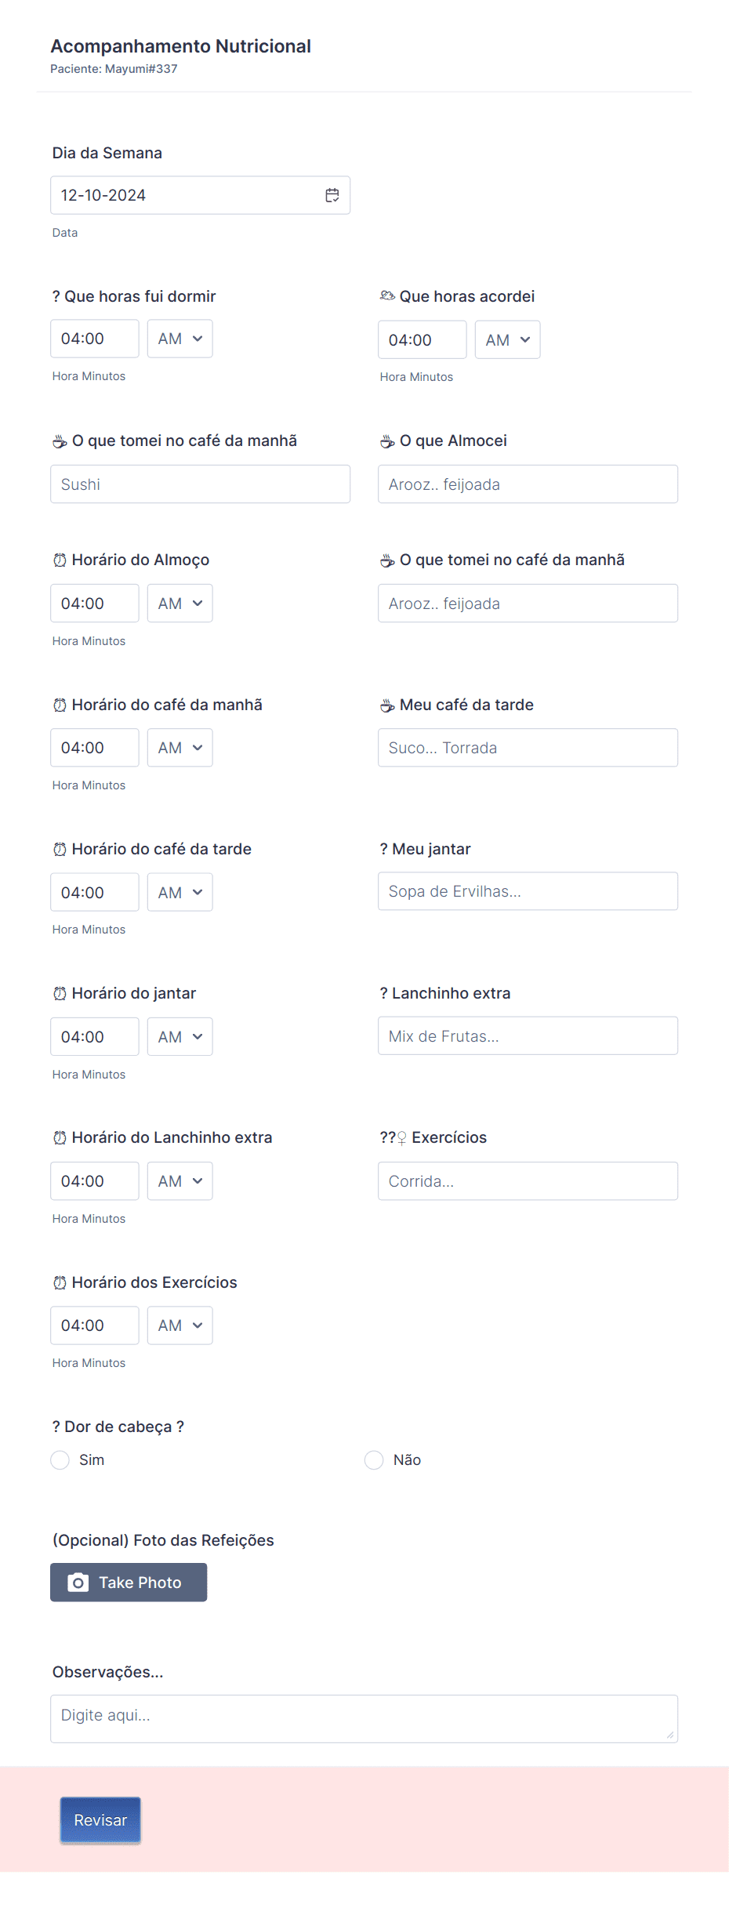Open AM/PM dropdown for Horário do Lanchinho extra

180,1180
